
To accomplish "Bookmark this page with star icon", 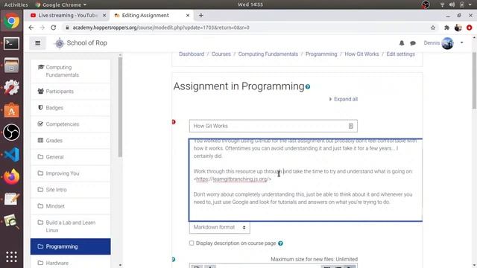I will point(433,28).
